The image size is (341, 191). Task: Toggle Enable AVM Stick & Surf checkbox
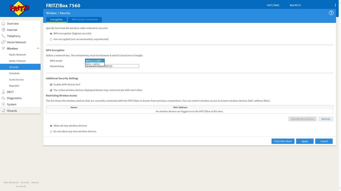(51, 85)
